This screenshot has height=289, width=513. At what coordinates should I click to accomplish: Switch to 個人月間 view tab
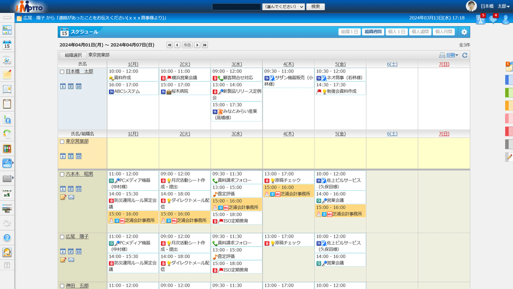(x=444, y=32)
